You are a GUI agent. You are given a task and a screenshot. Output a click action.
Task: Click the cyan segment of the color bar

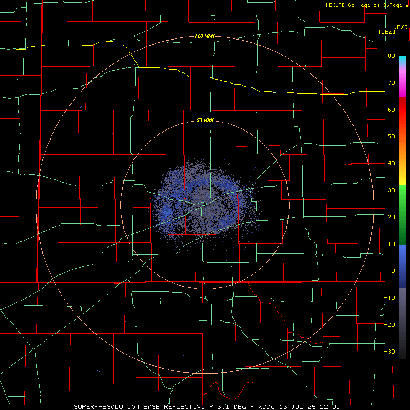[x=402, y=60]
